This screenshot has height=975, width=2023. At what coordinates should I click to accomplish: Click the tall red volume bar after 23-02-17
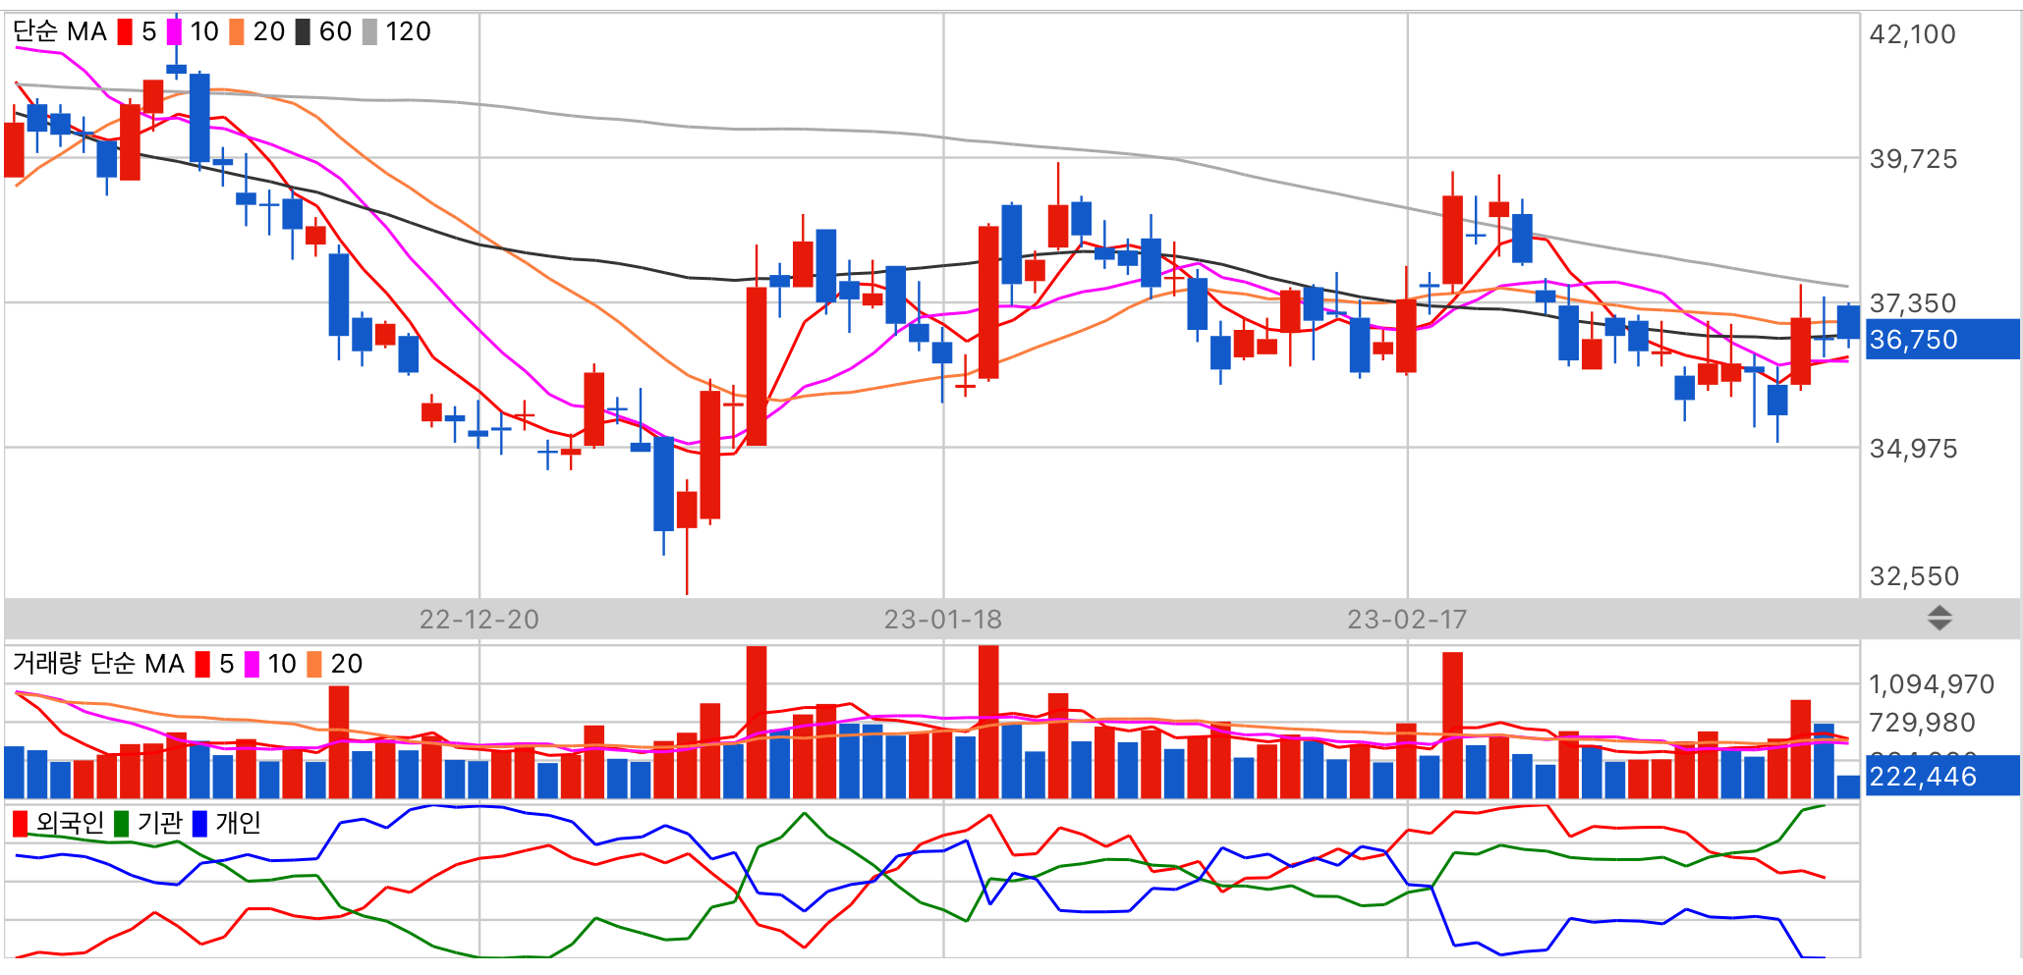[x=1452, y=726]
